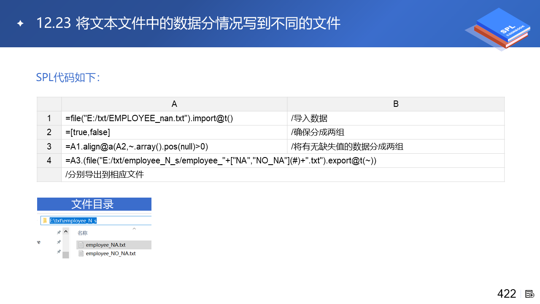540x304 pixels.
Task: Click the folder icon in the address bar
Action: (45, 221)
